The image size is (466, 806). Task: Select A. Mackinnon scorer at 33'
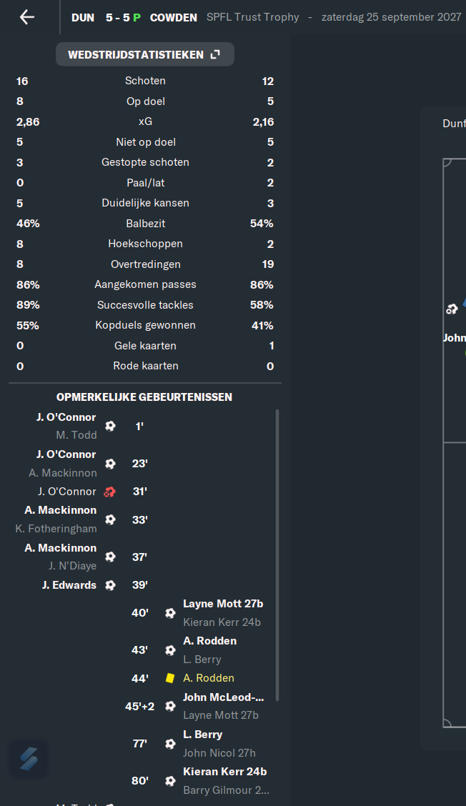point(60,510)
